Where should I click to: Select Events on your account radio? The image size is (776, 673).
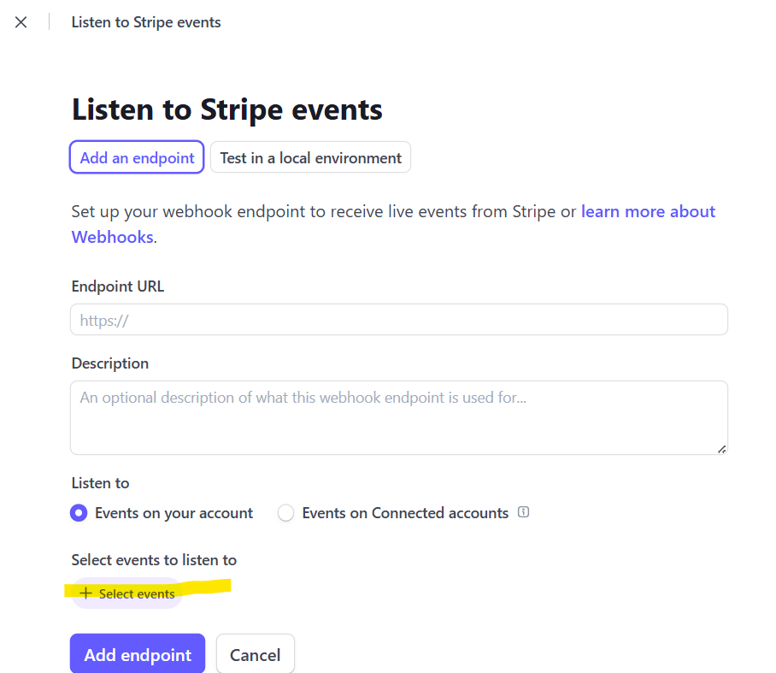tap(79, 513)
